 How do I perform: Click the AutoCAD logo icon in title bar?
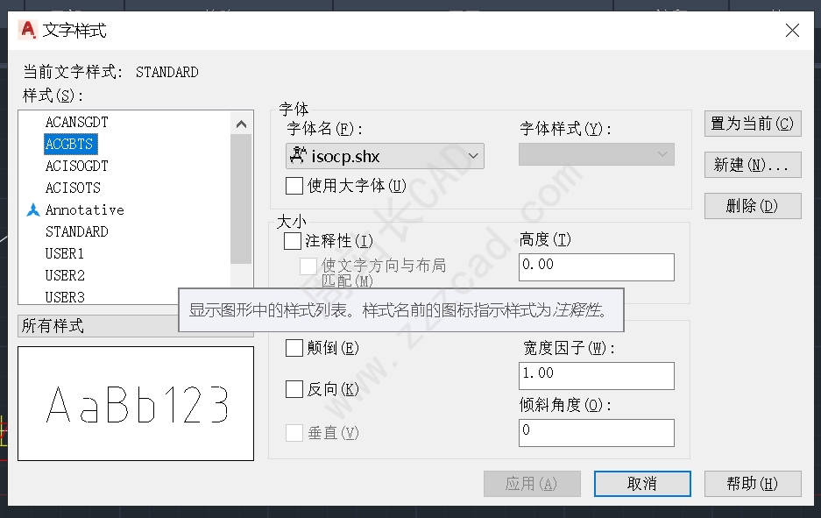(x=28, y=30)
